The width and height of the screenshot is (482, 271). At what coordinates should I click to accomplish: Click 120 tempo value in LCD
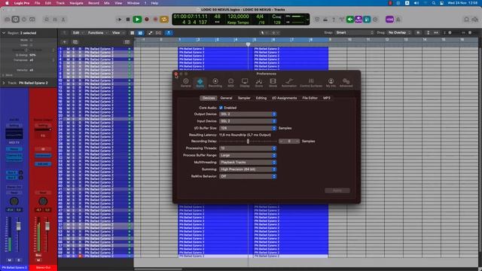pos(238,17)
